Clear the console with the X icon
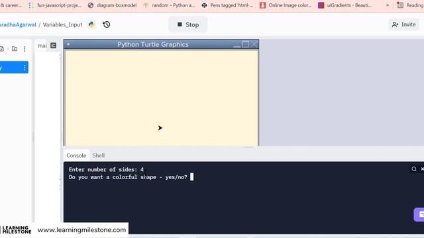The width and height of the screenshot is (424, 238). (x=422, y=169)
